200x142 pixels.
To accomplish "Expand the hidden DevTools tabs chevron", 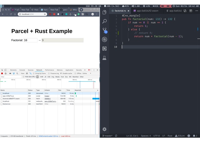I will (x=85, y=70).
